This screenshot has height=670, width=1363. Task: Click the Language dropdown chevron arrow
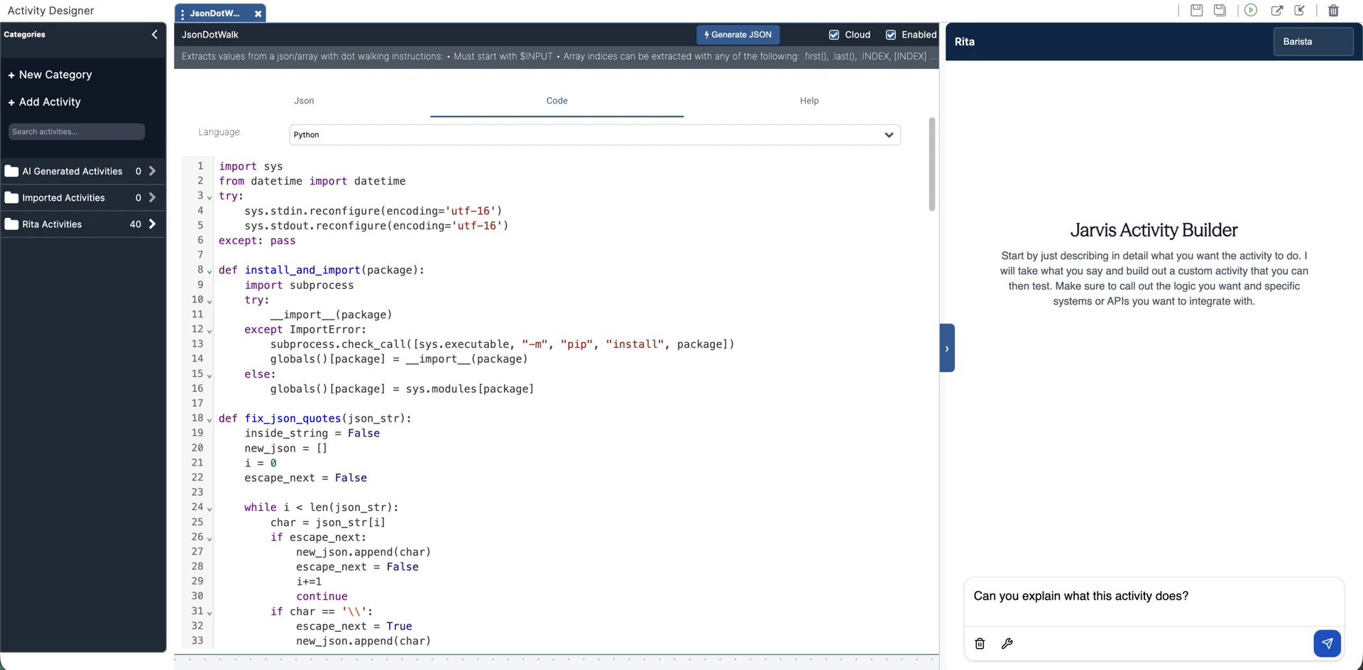tap(889, 135)
